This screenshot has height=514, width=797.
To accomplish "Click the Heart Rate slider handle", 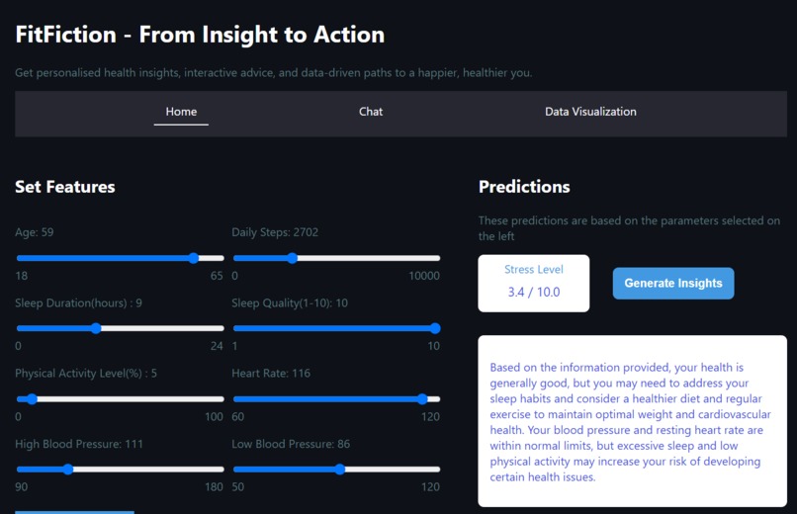I will pyautogui.click(x=422, y=399).
